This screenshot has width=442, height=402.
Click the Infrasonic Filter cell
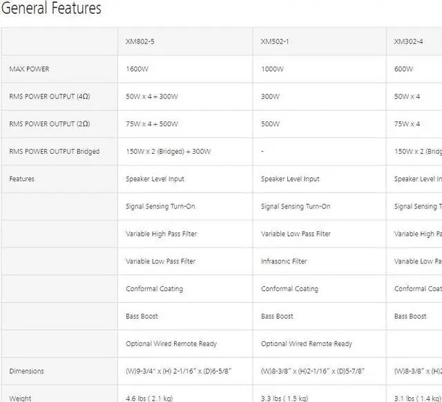click(x=284, y=261)
